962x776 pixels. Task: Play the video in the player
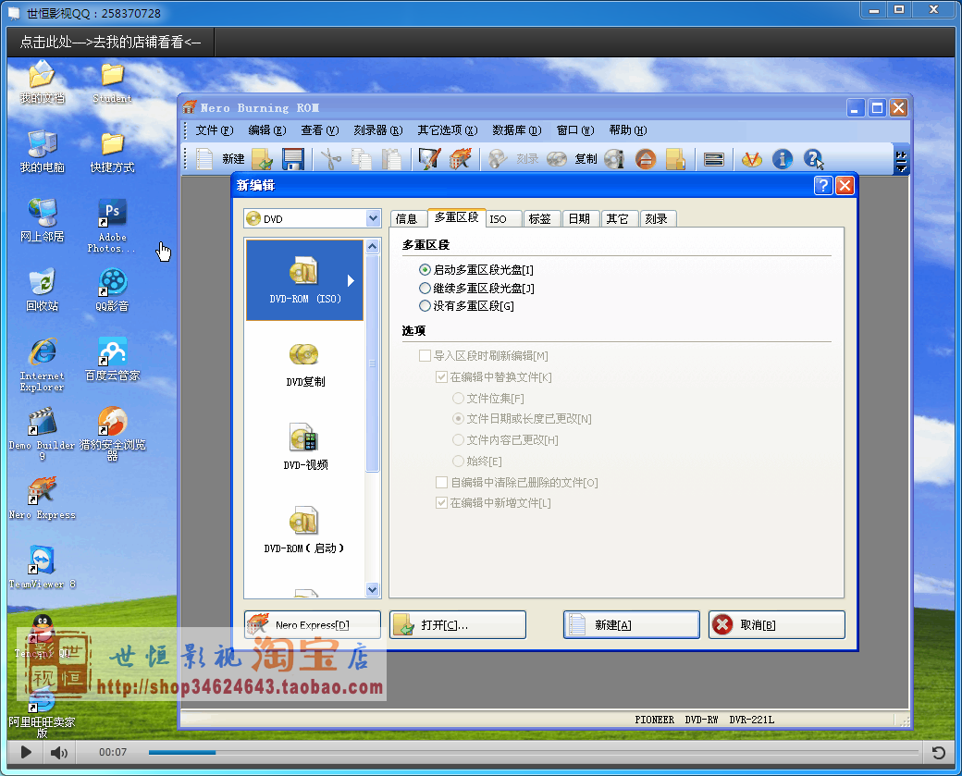click(26, 752)
